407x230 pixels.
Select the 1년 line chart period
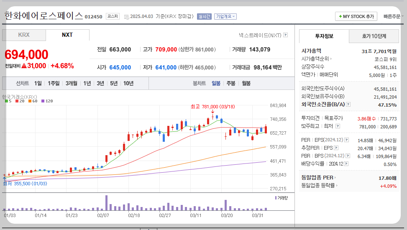coord(87,83)
